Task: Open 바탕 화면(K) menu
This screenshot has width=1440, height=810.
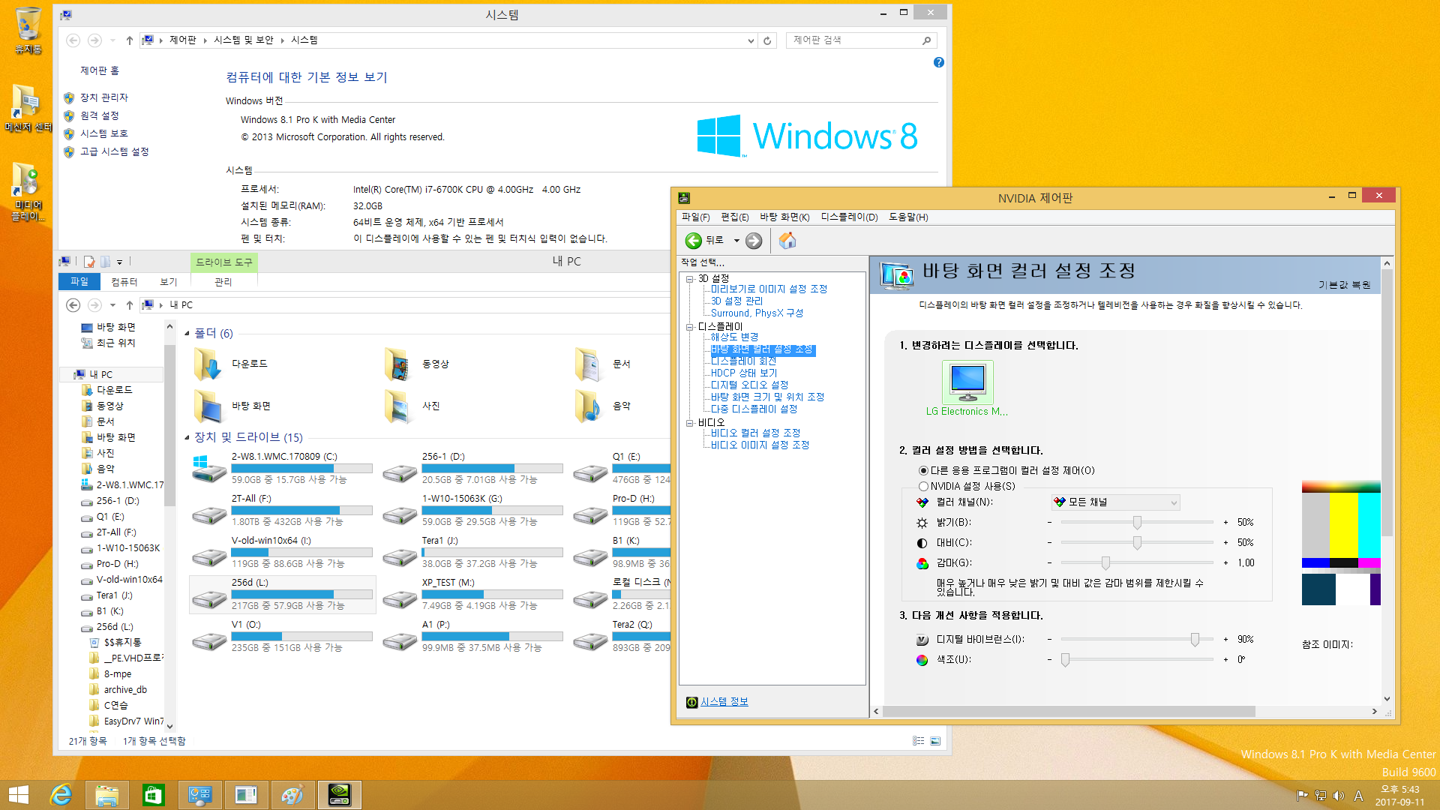Action: click(784, 217)
